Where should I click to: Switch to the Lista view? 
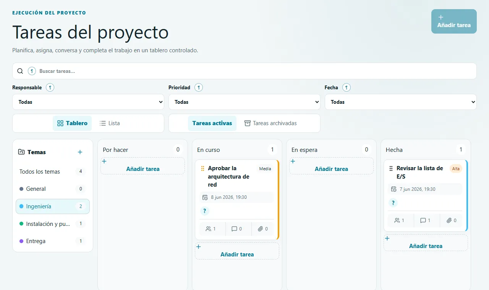pos(110,123)
